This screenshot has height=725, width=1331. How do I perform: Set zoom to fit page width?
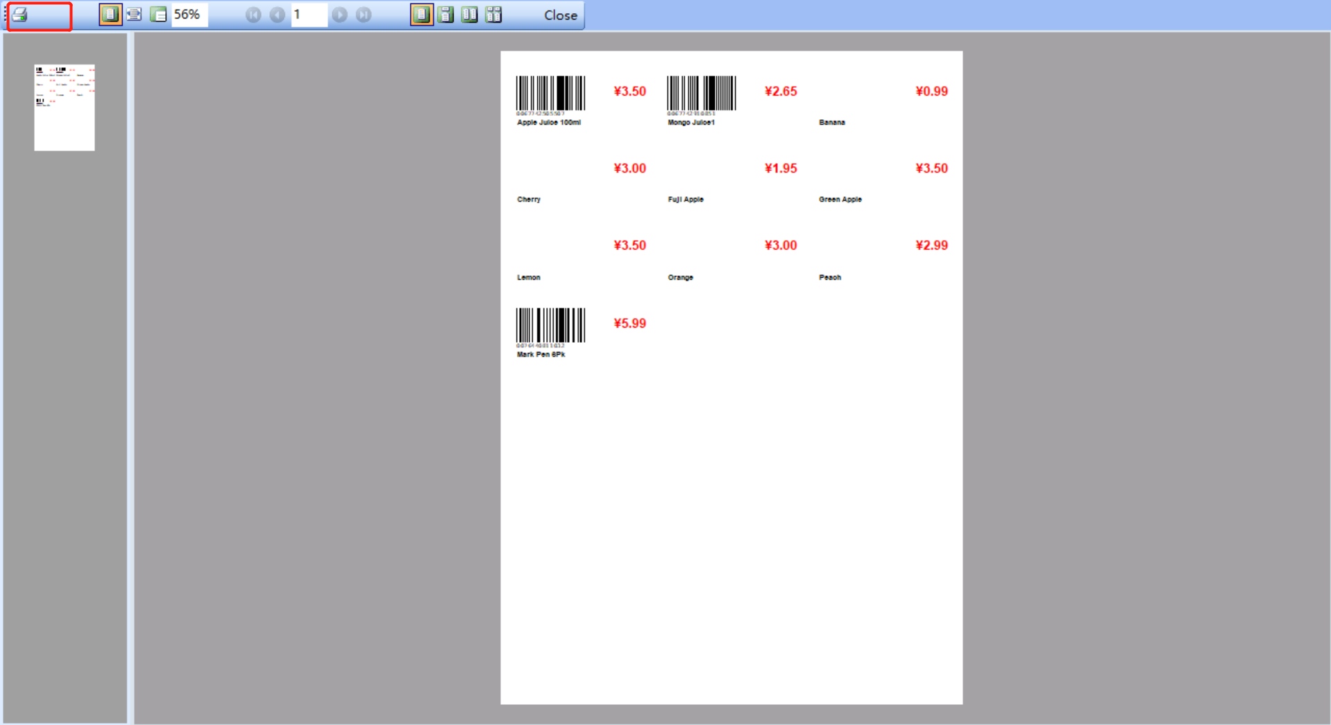tap(134, 14)
